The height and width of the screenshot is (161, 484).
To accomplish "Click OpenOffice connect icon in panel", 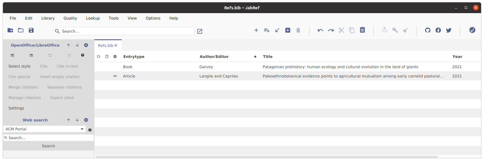I will 13,55.
